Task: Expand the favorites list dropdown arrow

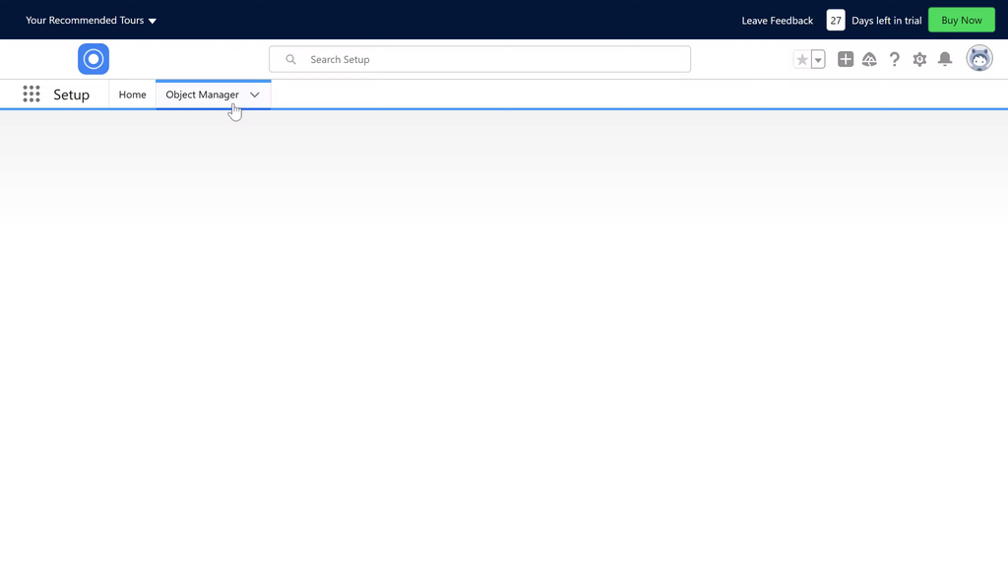Action: [818, 60]
